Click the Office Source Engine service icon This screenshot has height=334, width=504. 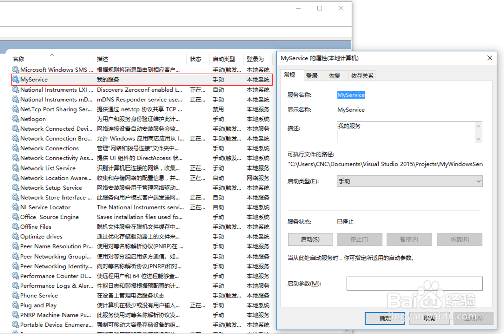point(15,217)
